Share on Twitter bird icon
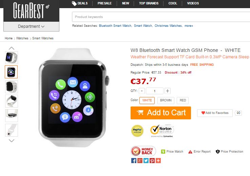Screen dimensions: 250x176 [146, 160]
